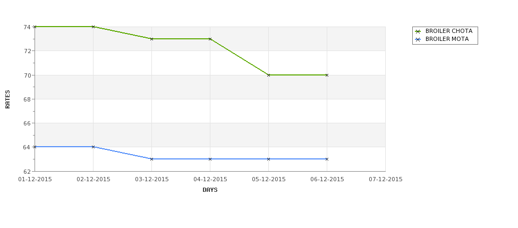Image resolution: width=518 pixels, height=228 pixels.
Task: Click the DAYS axis title
Action: (210, 190)
